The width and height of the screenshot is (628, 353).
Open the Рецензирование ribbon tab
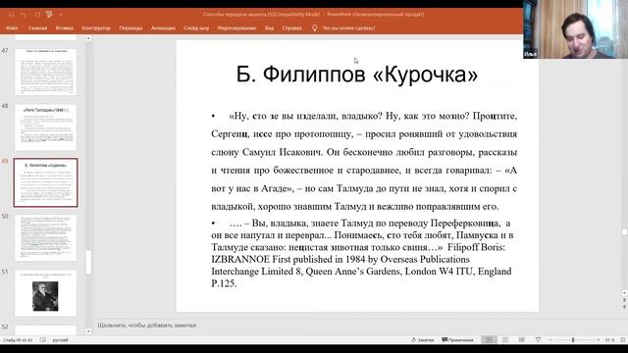[x=236, y=28]
